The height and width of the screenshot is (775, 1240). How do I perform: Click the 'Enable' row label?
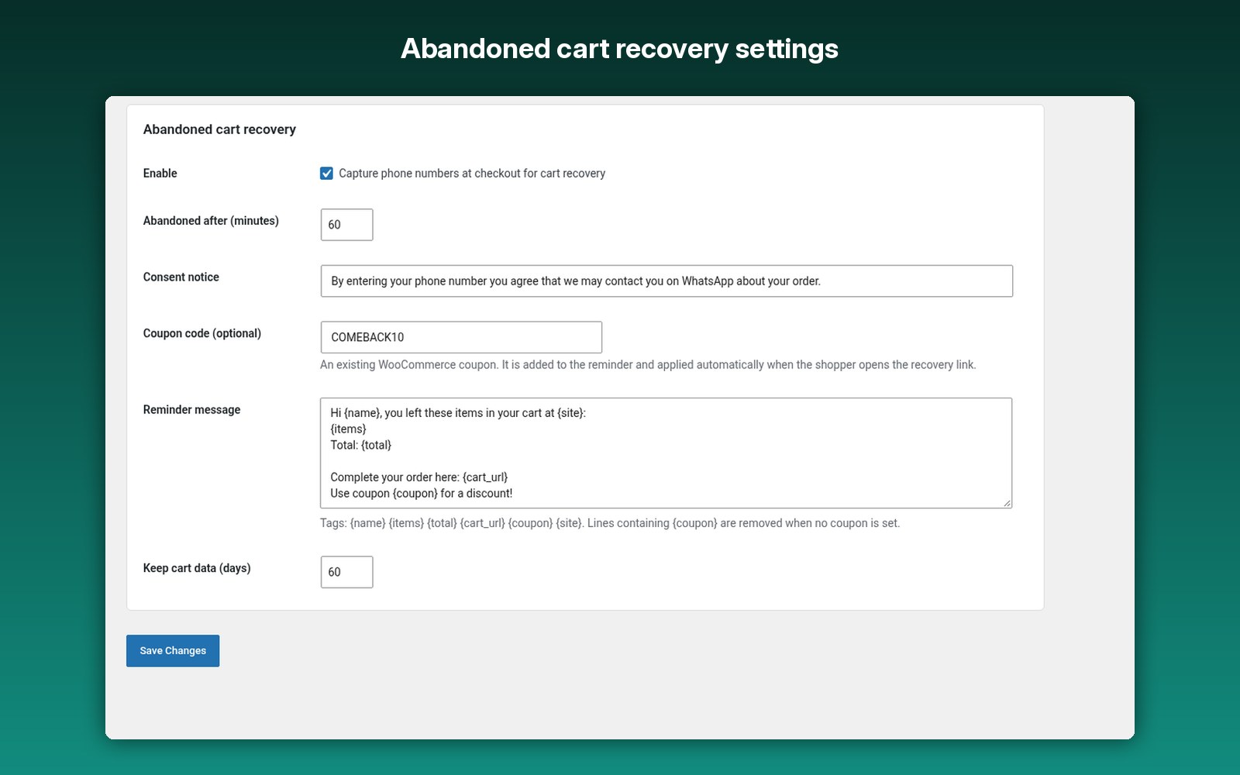click(x=160, y=173)
